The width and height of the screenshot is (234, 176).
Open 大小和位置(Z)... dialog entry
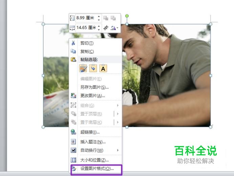(95, 160)
